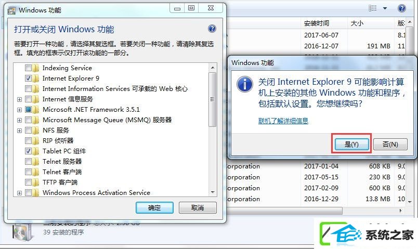Viewport: 418px width, 249px height.
Task: Uncheck the Internet Explorer 9 checkbox
Action: (28, 78)
